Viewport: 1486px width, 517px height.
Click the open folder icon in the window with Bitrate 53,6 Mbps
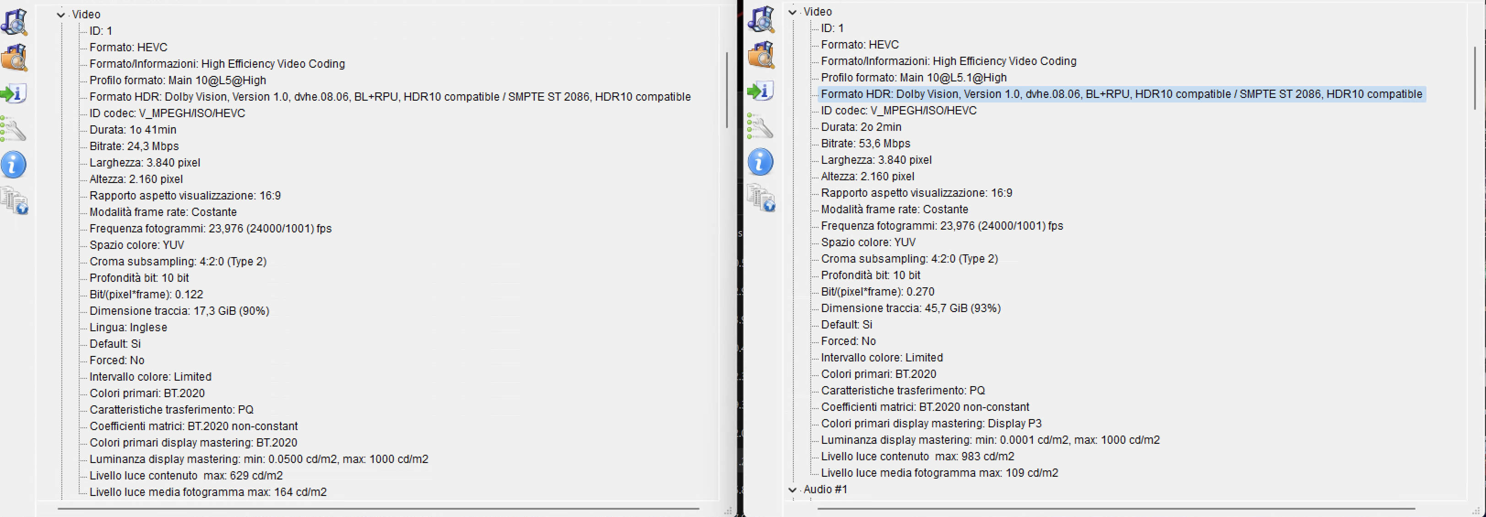(761, 55)
